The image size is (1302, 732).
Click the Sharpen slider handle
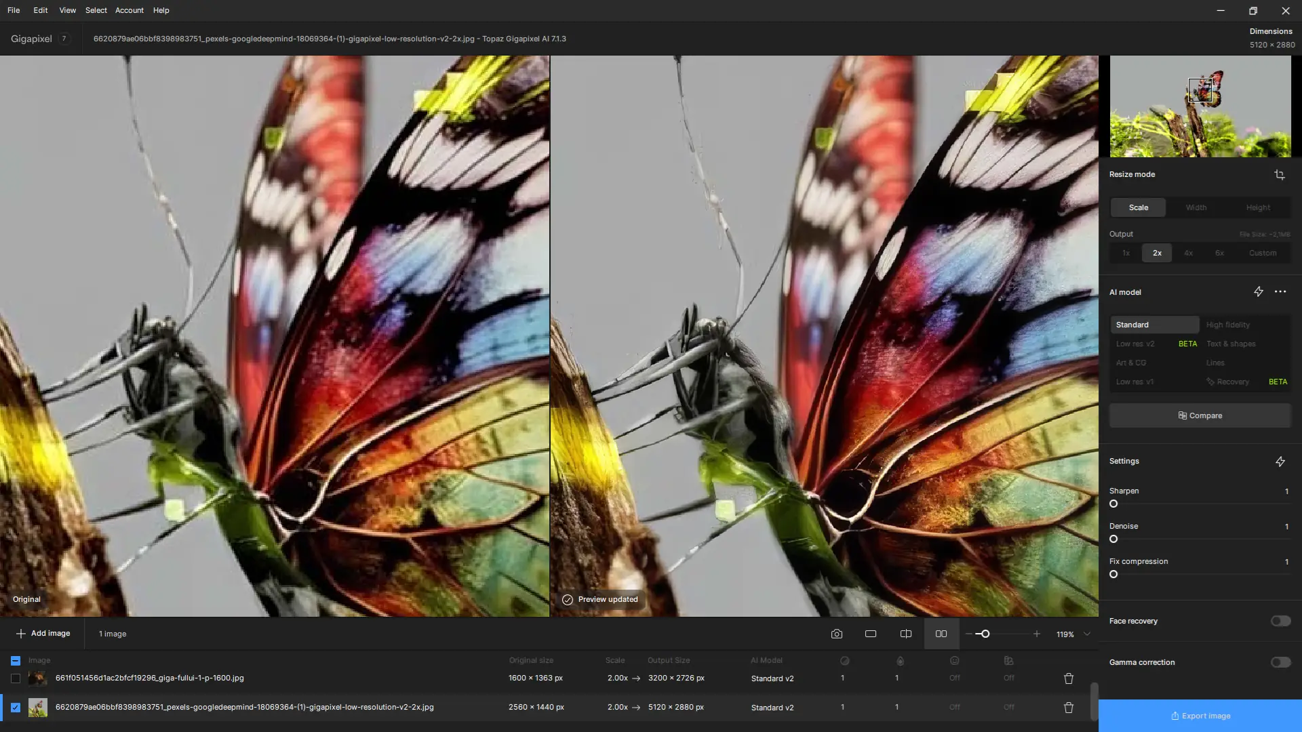pyautogui.click(x=1113, y=504)
